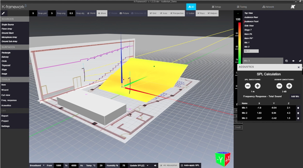This screenshot has width=303, height=168.
Task: Click the Humidity % input field
Action: [x=123, y=165]
